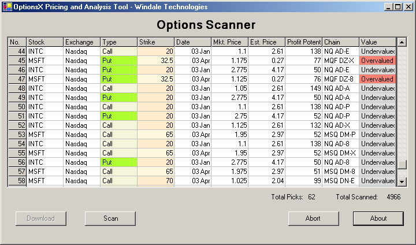
Task: Select row header number 58
Action: click(x=17, y=181)
